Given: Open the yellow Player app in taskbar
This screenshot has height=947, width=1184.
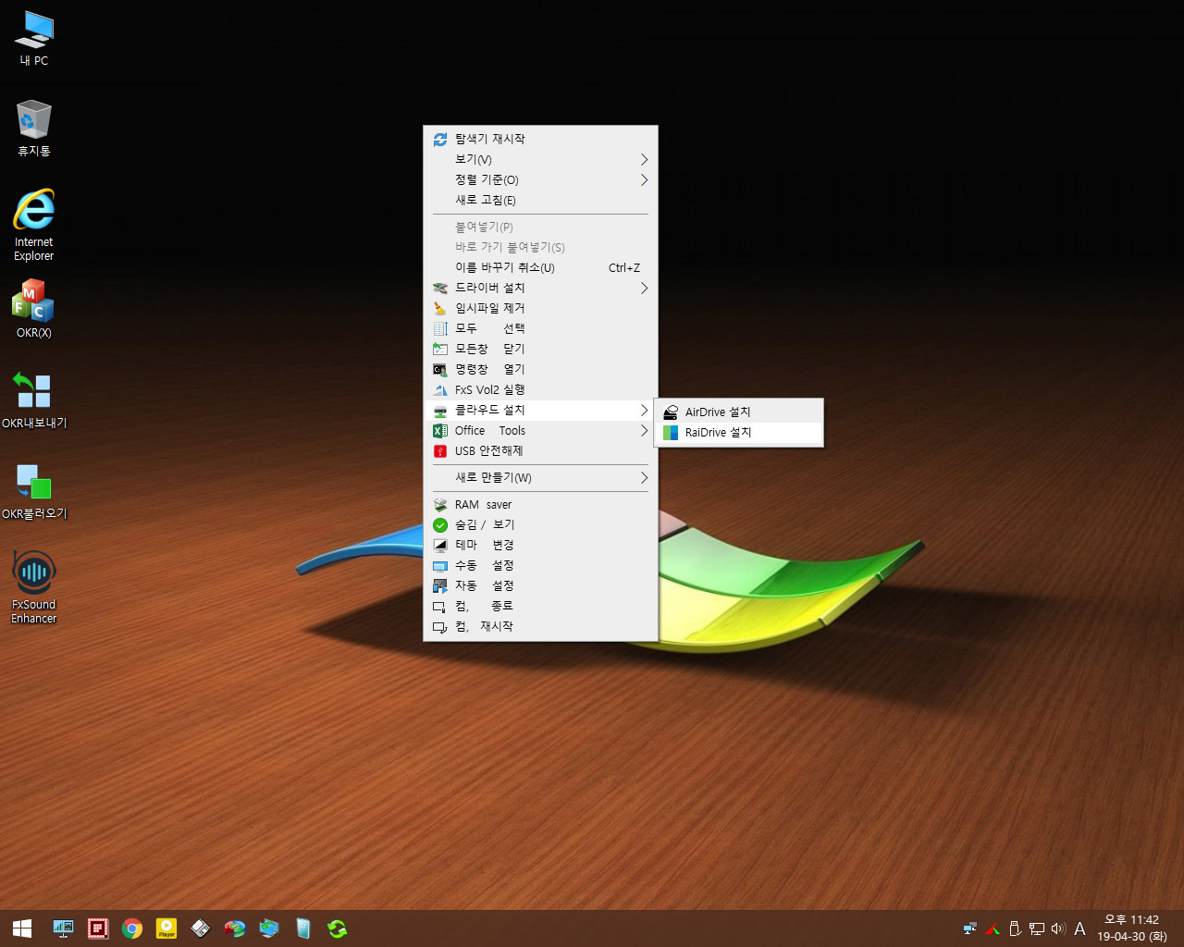Looking at the screenshot, I should click(x=166, y=929).
